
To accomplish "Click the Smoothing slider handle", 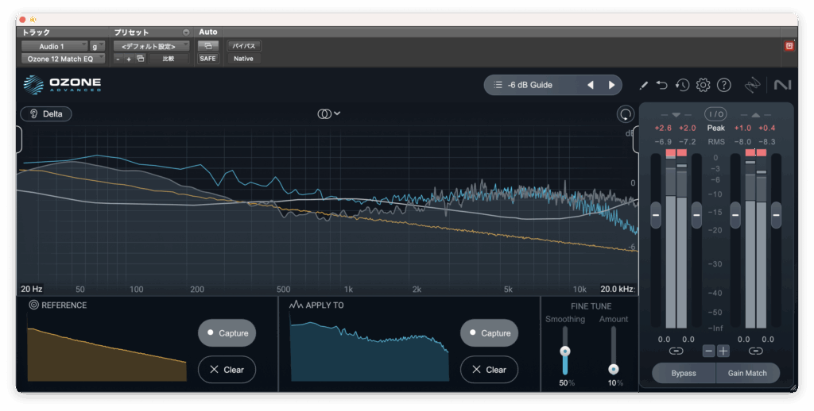I will click(x=565, y=351).
